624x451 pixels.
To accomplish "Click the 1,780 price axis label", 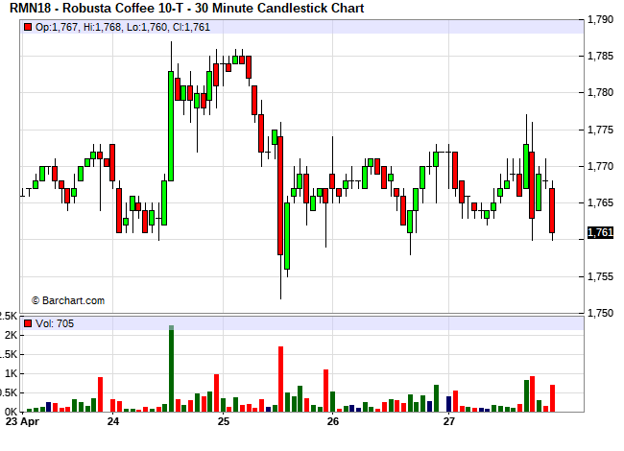I will pos(600,93).
